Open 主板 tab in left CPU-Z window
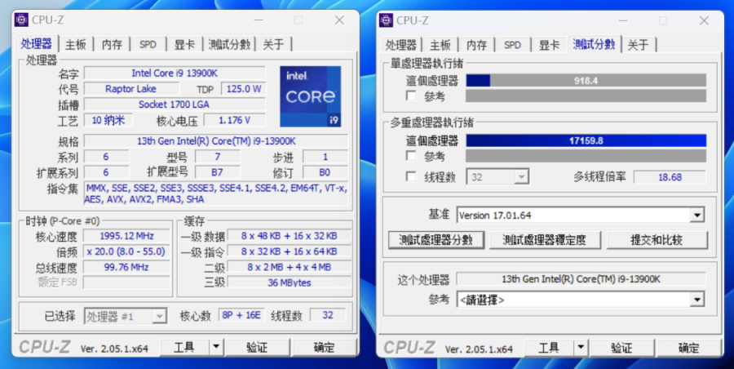This screenshot has height=369, width=734. (76, 45)
